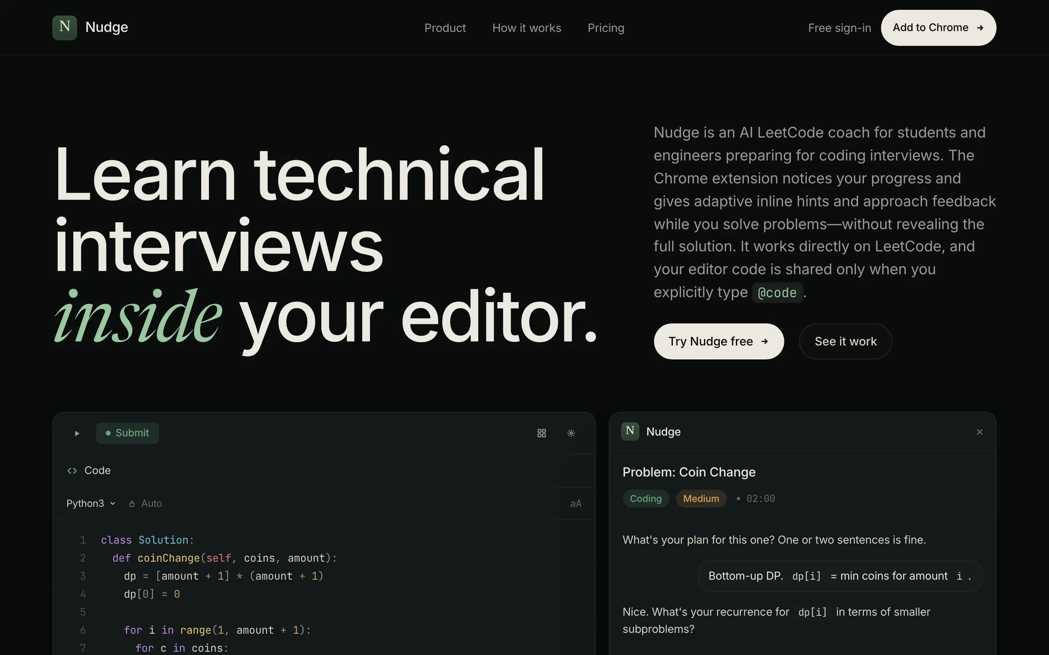Click the Nudge N logo in header
Viewport: 1049px width, 655px height.
65,28
